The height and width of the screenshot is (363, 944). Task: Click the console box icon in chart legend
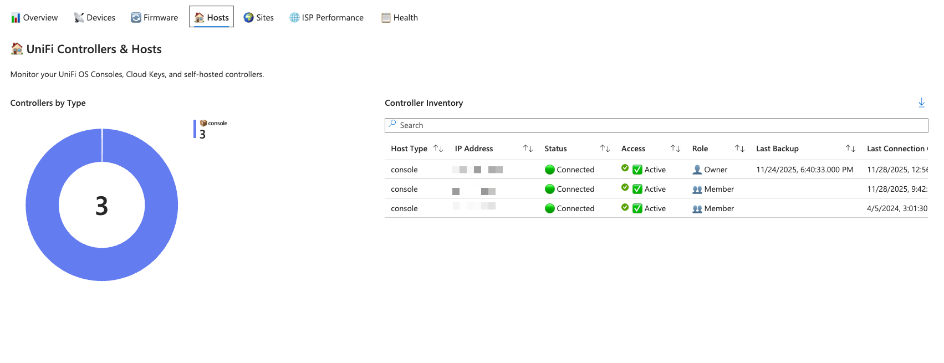coord(203,123)
